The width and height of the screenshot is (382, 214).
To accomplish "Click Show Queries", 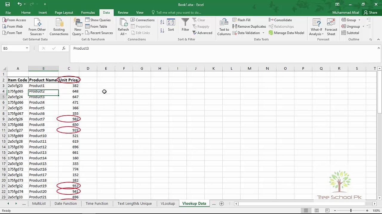I will click(98, 20).
